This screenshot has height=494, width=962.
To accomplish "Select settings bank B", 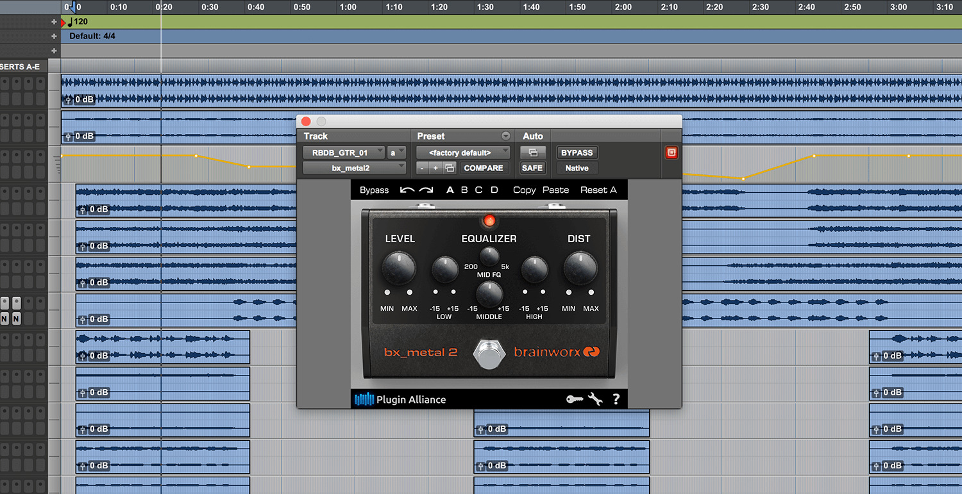I will pyautogui.click(x=464, y=190).
